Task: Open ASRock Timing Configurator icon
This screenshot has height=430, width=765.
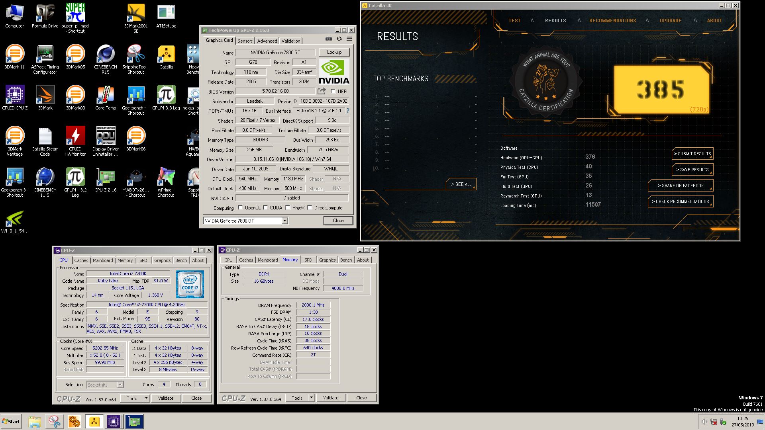Action: point(45,59)
